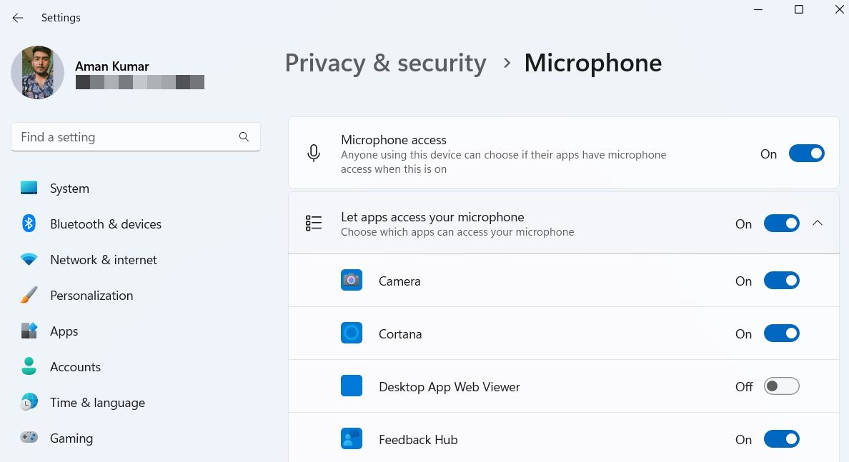Select Bluetooth & devices category

coord(106,224)
